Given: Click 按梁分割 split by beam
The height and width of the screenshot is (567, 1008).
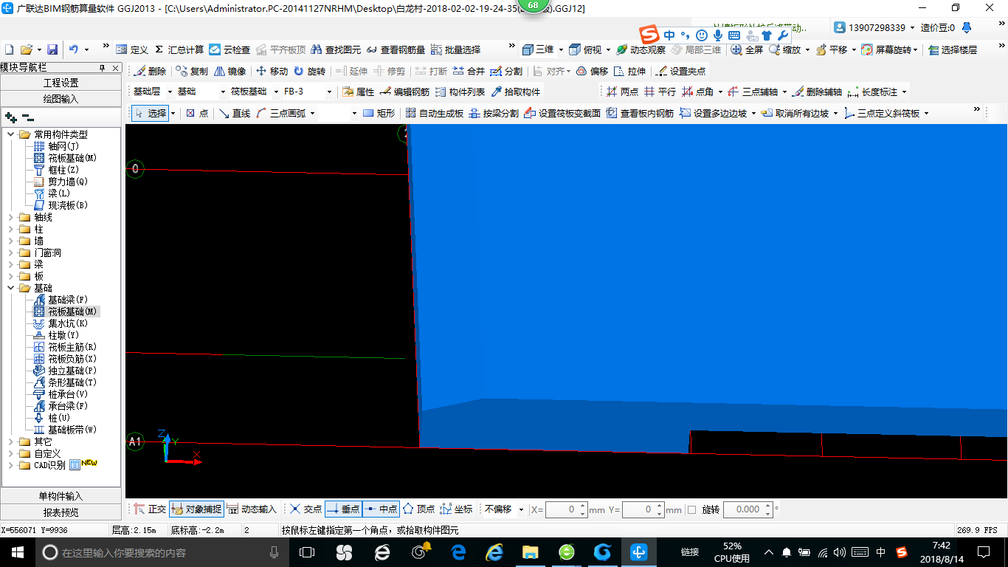Looking at the screenshot, I should coord(494,114).
